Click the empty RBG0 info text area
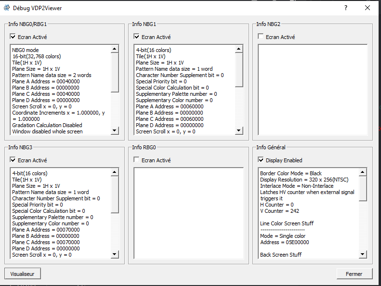 tap(188, 213)
